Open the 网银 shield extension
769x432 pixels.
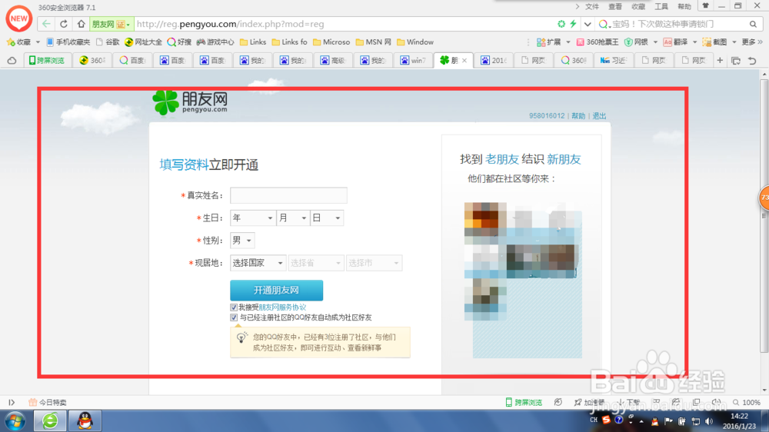coord(636,42)
